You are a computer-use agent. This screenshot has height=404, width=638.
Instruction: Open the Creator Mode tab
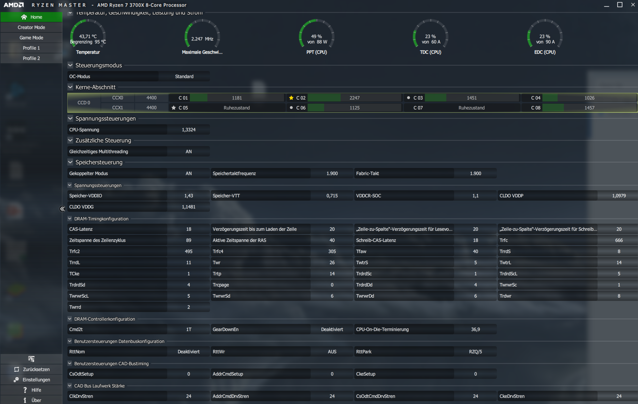tap(31, 27)
